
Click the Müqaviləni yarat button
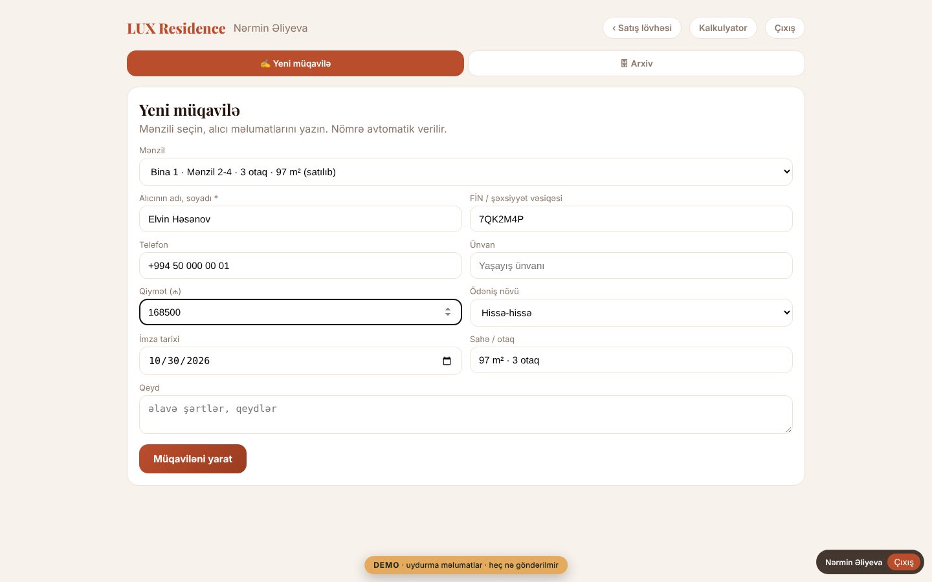[193, 459]
